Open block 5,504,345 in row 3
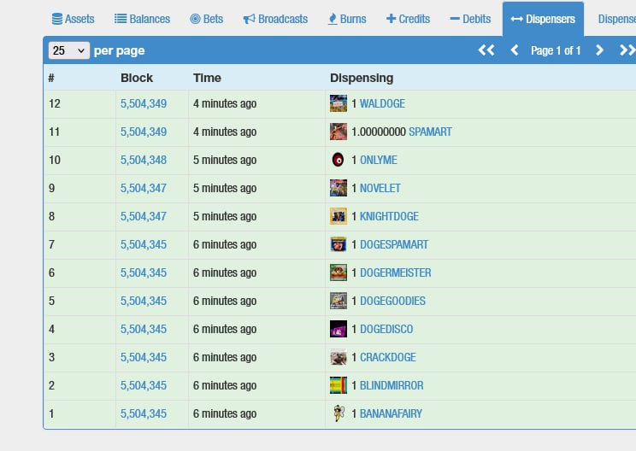 pyautogui.click(x=144, y=357)
